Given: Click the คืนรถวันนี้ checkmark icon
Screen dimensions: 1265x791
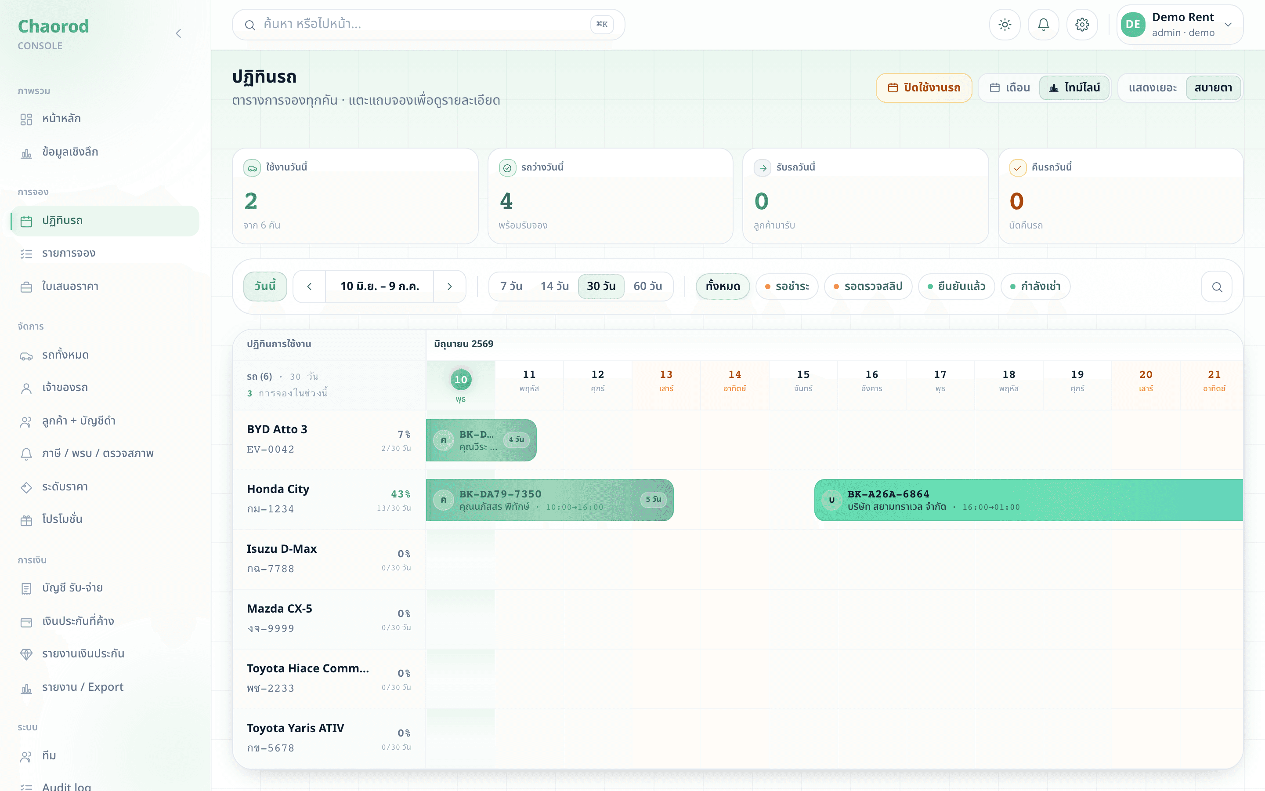Looking at the screenshot, I should 1017,168.
